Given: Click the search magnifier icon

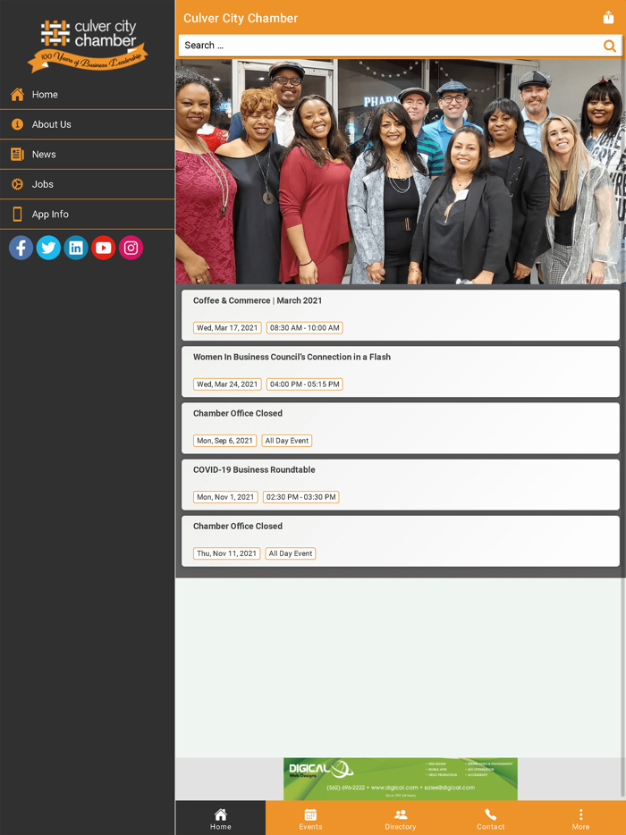Looking at the screenshot, I should 610,46.
